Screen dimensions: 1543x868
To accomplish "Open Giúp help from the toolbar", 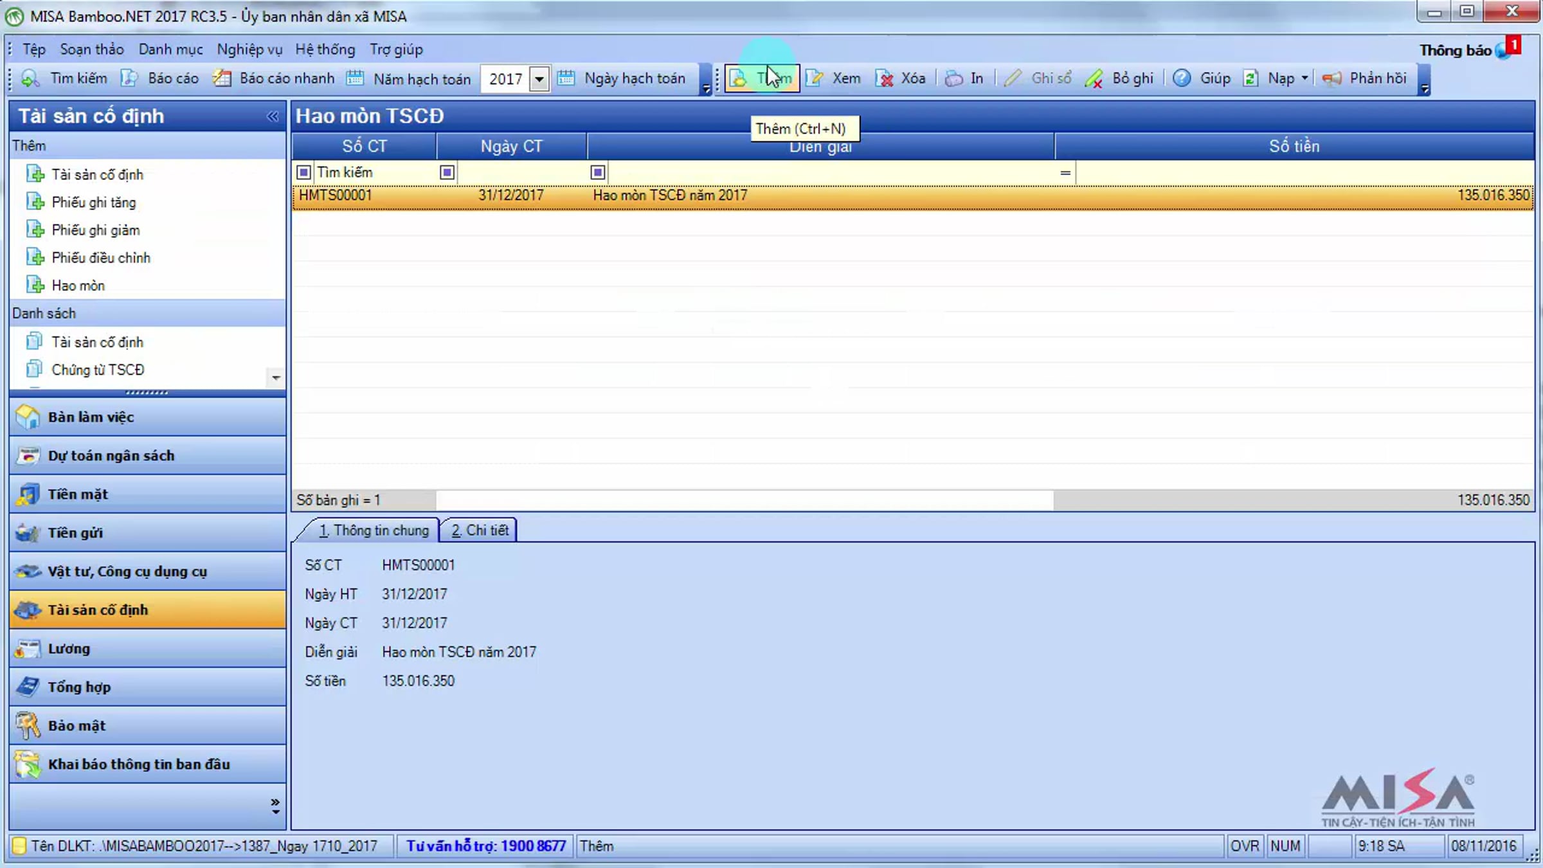I will coord(1201,78).
